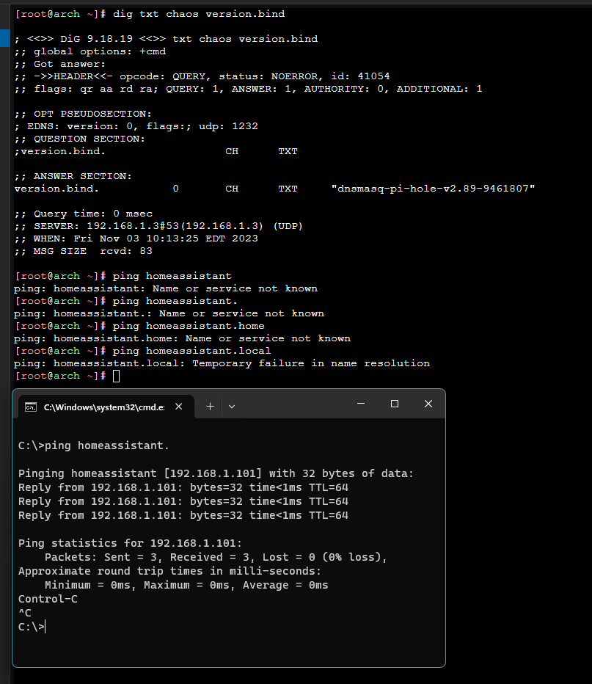Click the "Ping statistics for 192.168.1.101" line

point(129,543)
